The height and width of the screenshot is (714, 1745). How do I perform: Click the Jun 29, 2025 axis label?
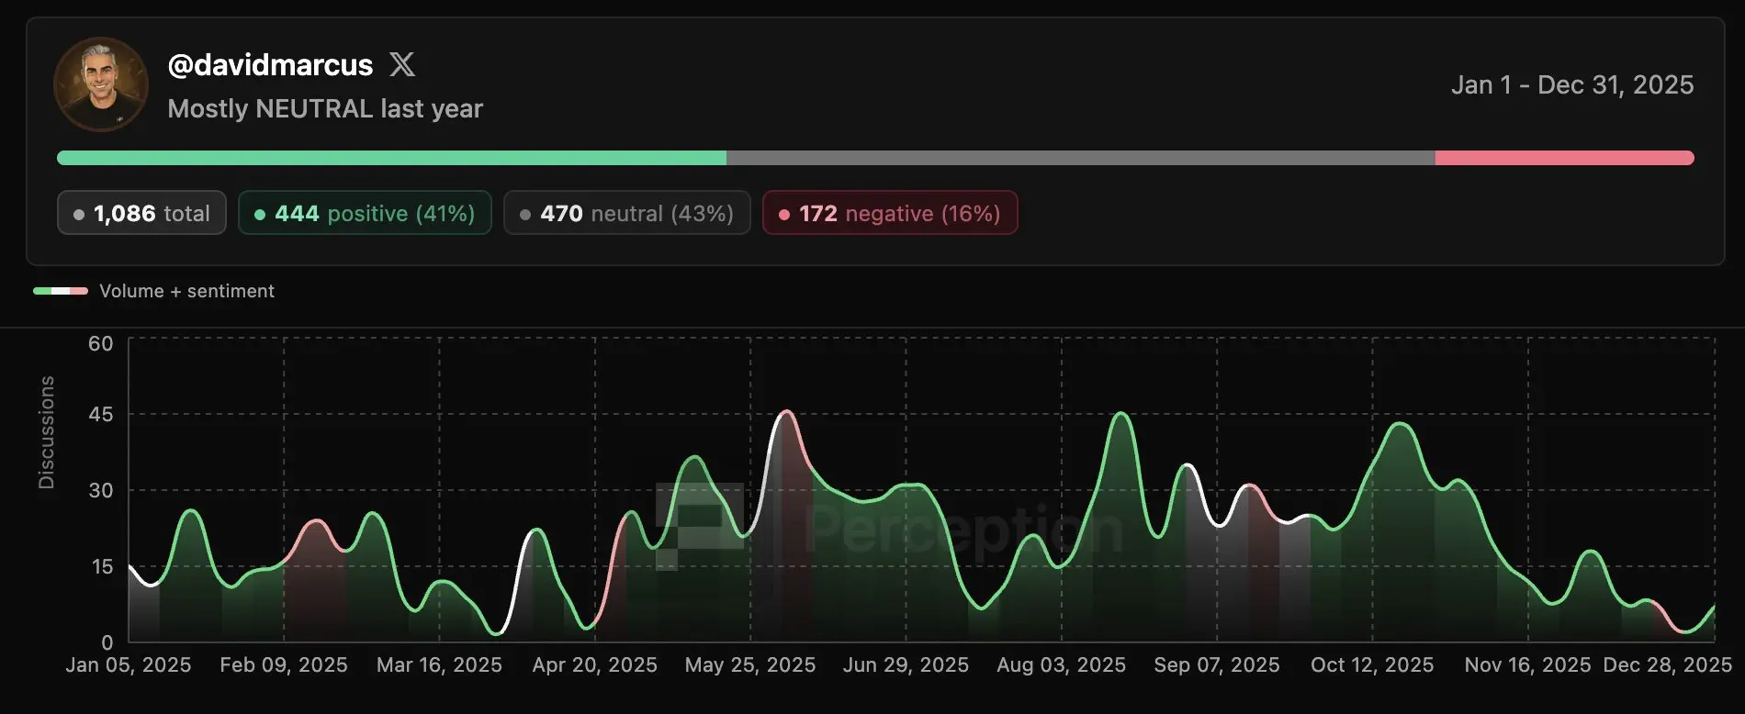coord(906,664)
